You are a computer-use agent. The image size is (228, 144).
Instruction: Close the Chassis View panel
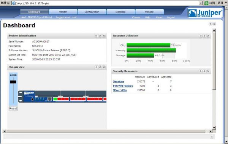104,67
